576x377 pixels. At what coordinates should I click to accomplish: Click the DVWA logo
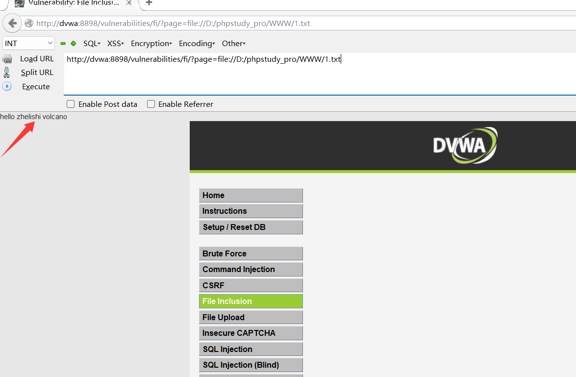pos(465,146)
